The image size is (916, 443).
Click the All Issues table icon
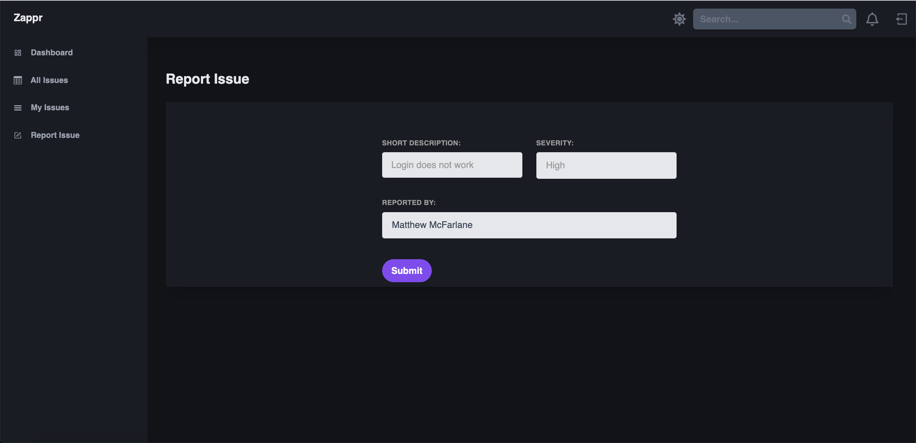(18, 80)
